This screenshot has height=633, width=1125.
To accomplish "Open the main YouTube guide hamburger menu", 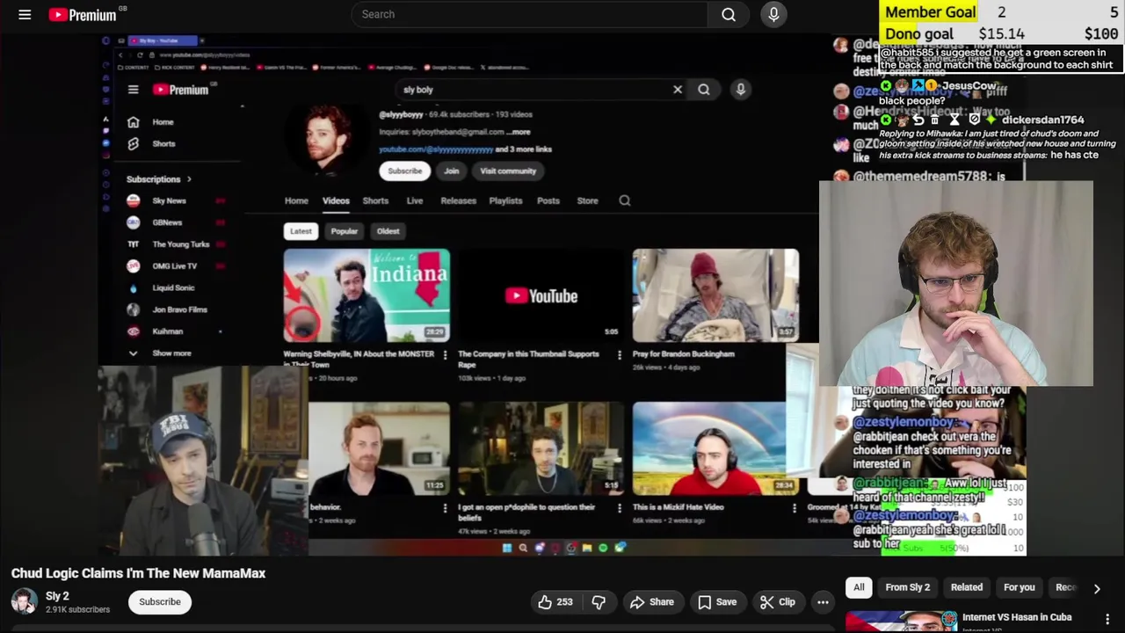I will (x=25, y=14).
